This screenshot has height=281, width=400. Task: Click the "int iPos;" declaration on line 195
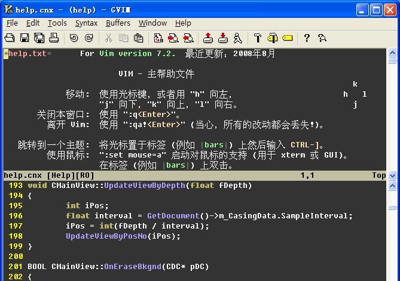(x=87, y=206)
